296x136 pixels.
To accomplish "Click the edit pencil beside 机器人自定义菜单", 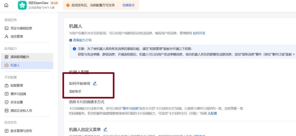I will pos(105,129).
